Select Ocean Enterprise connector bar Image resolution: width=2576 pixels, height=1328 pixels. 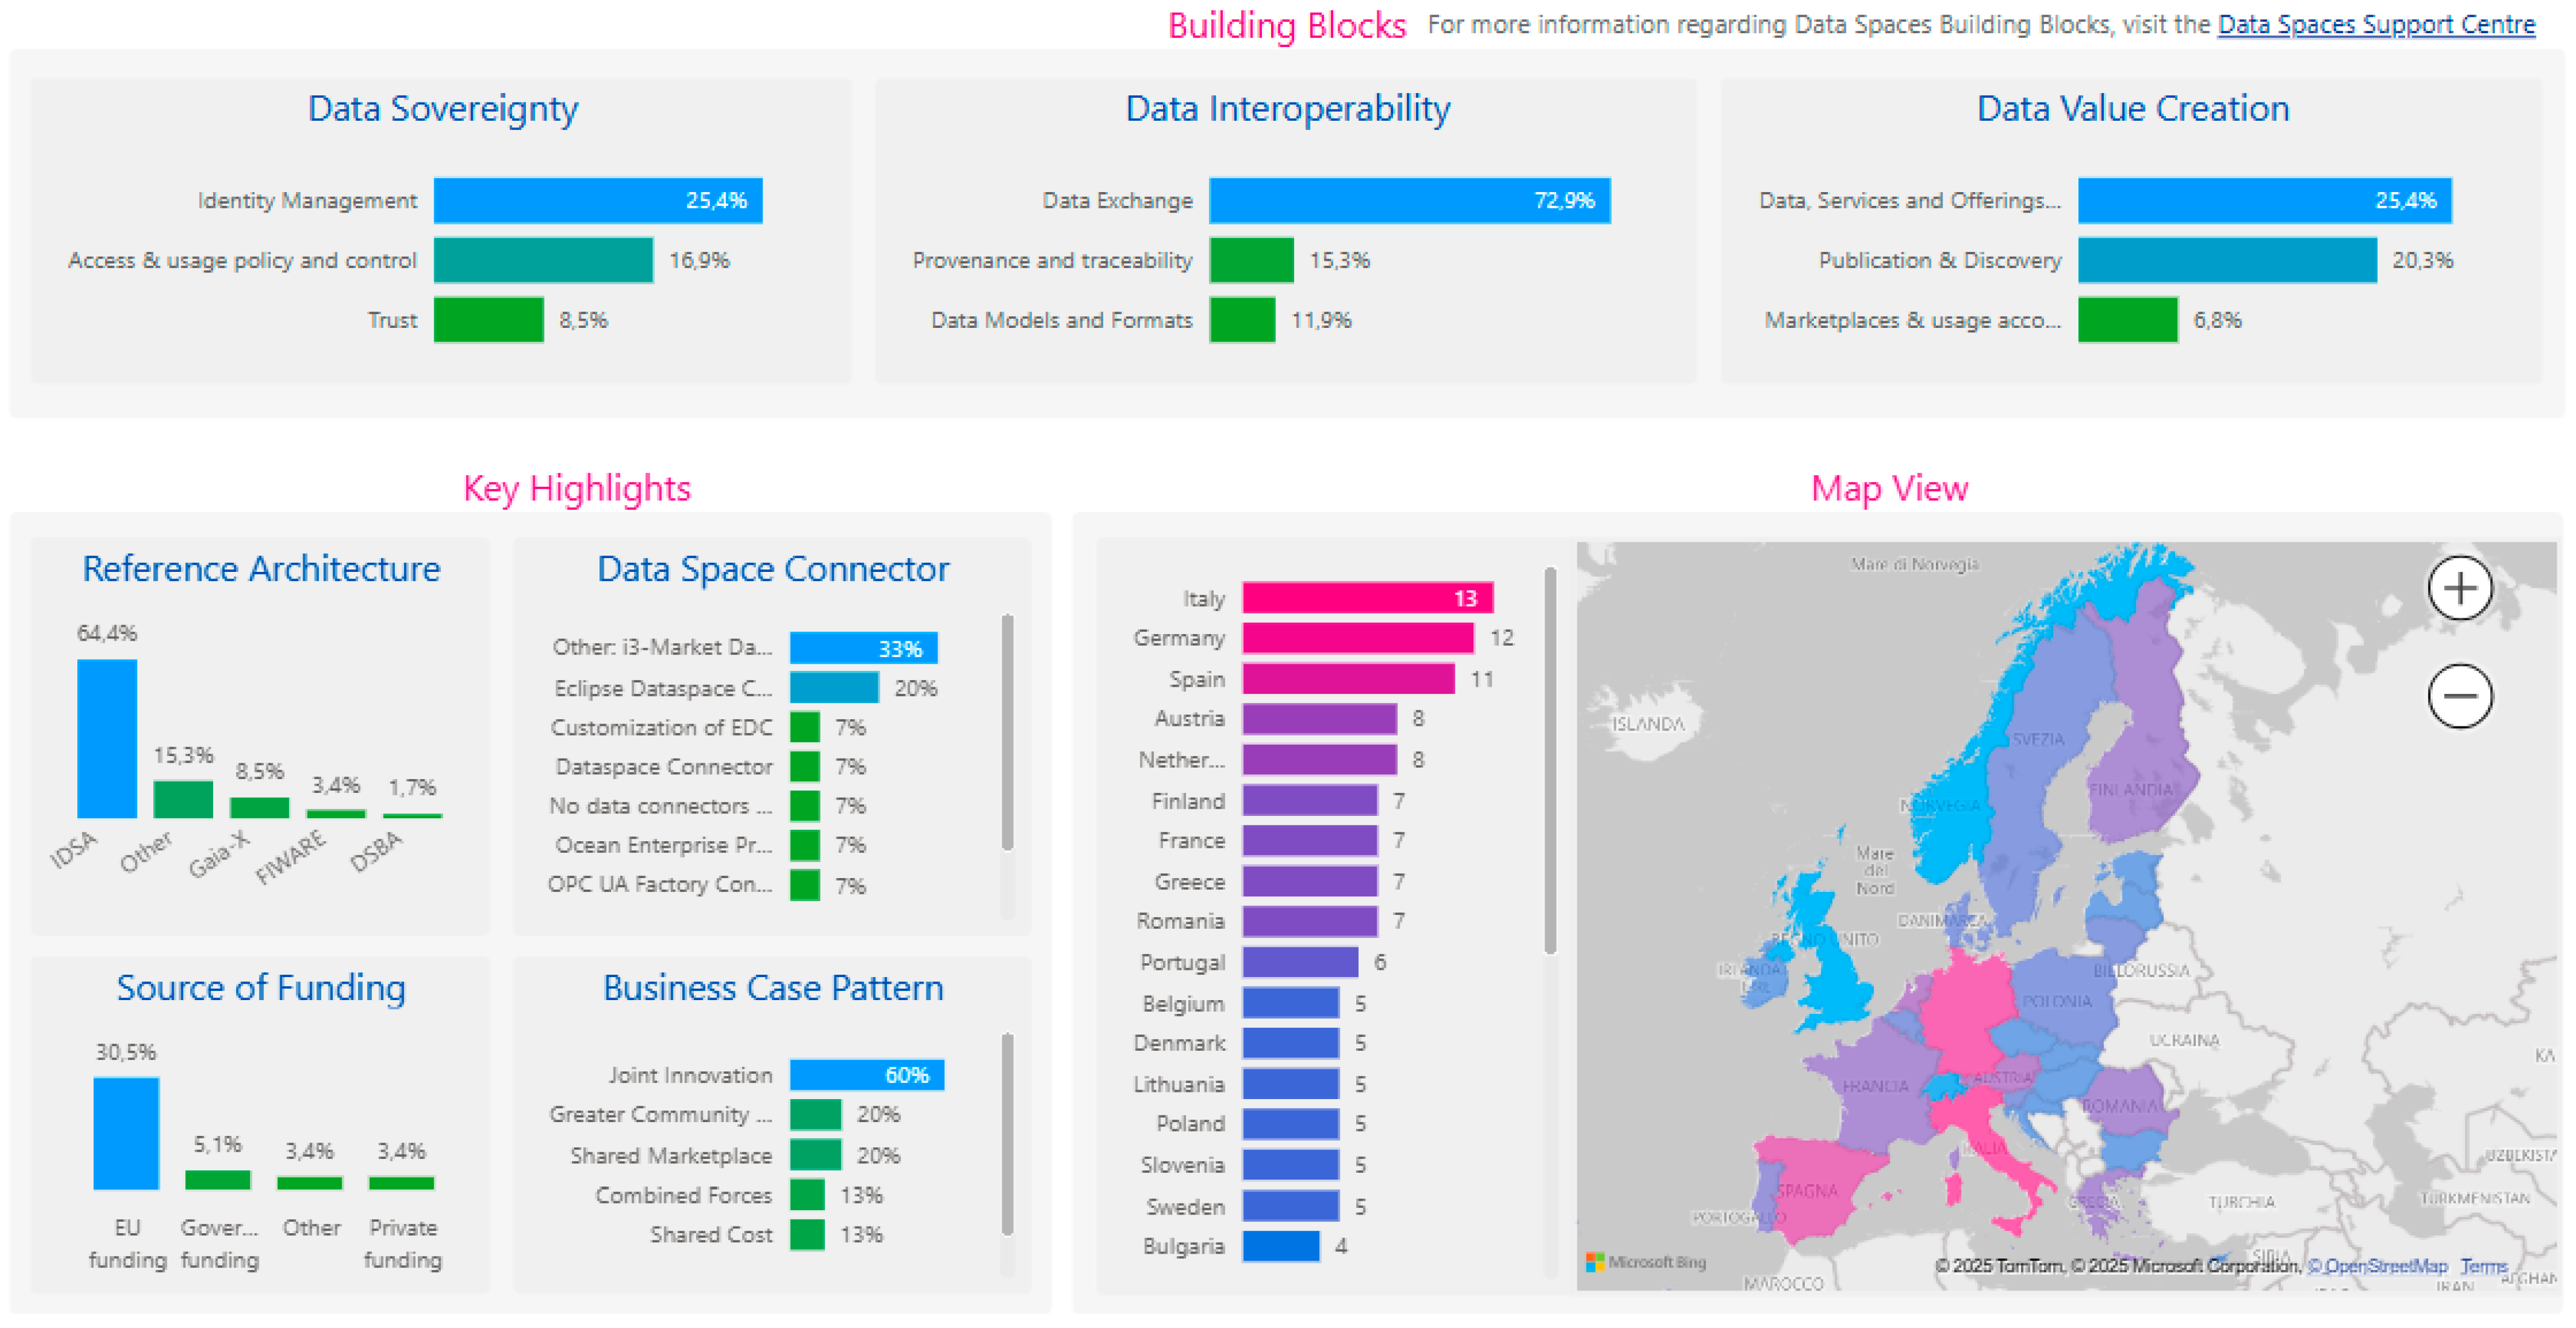click(805, 845)
